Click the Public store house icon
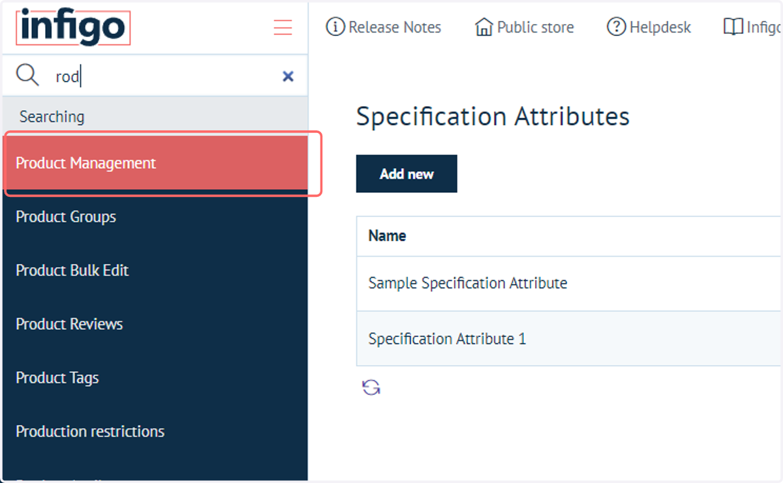 coord(484,27)
